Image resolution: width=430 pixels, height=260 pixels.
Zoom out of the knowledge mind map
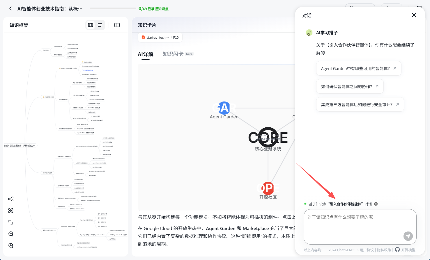tap(11, 234)
